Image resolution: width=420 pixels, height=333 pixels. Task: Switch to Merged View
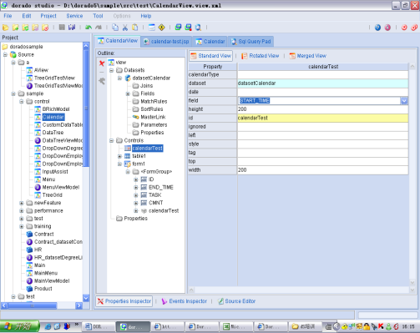click(307, 56)
